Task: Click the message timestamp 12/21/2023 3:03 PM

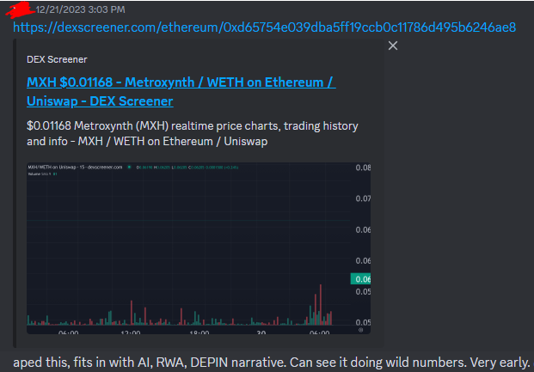Action: 80,9
